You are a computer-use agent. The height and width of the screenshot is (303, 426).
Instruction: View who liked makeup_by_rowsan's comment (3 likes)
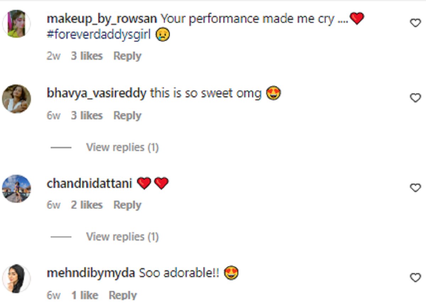point(87,56)
